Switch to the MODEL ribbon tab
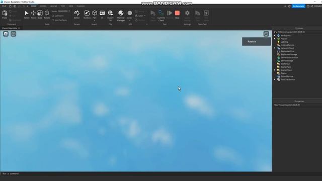 (x=43, y=6)
